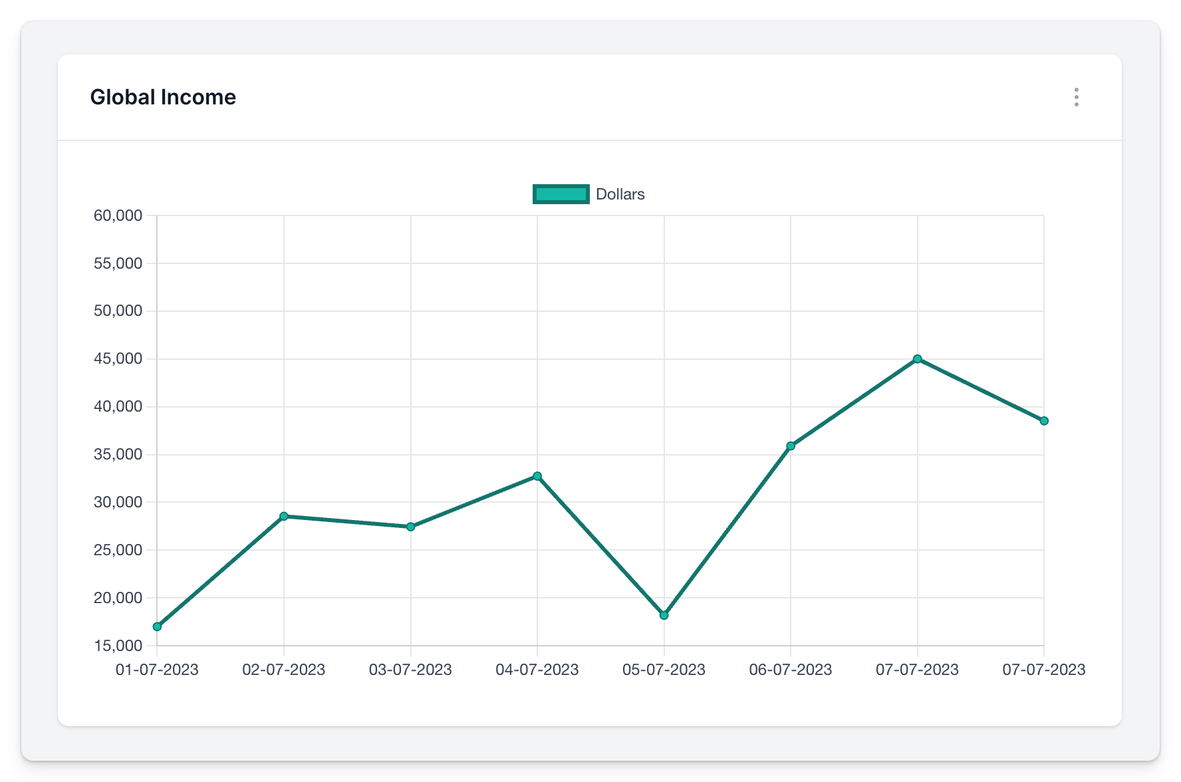
Task: Click the 05-07-2023 x-axis date label
Action: (x=664, y=670)
